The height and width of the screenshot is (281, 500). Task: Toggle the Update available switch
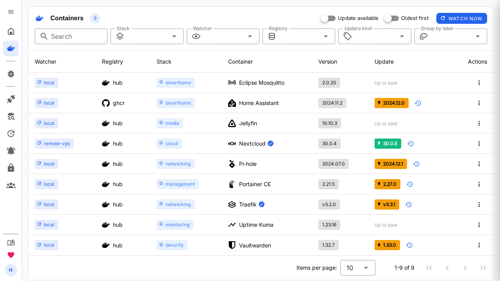[328, 18]
